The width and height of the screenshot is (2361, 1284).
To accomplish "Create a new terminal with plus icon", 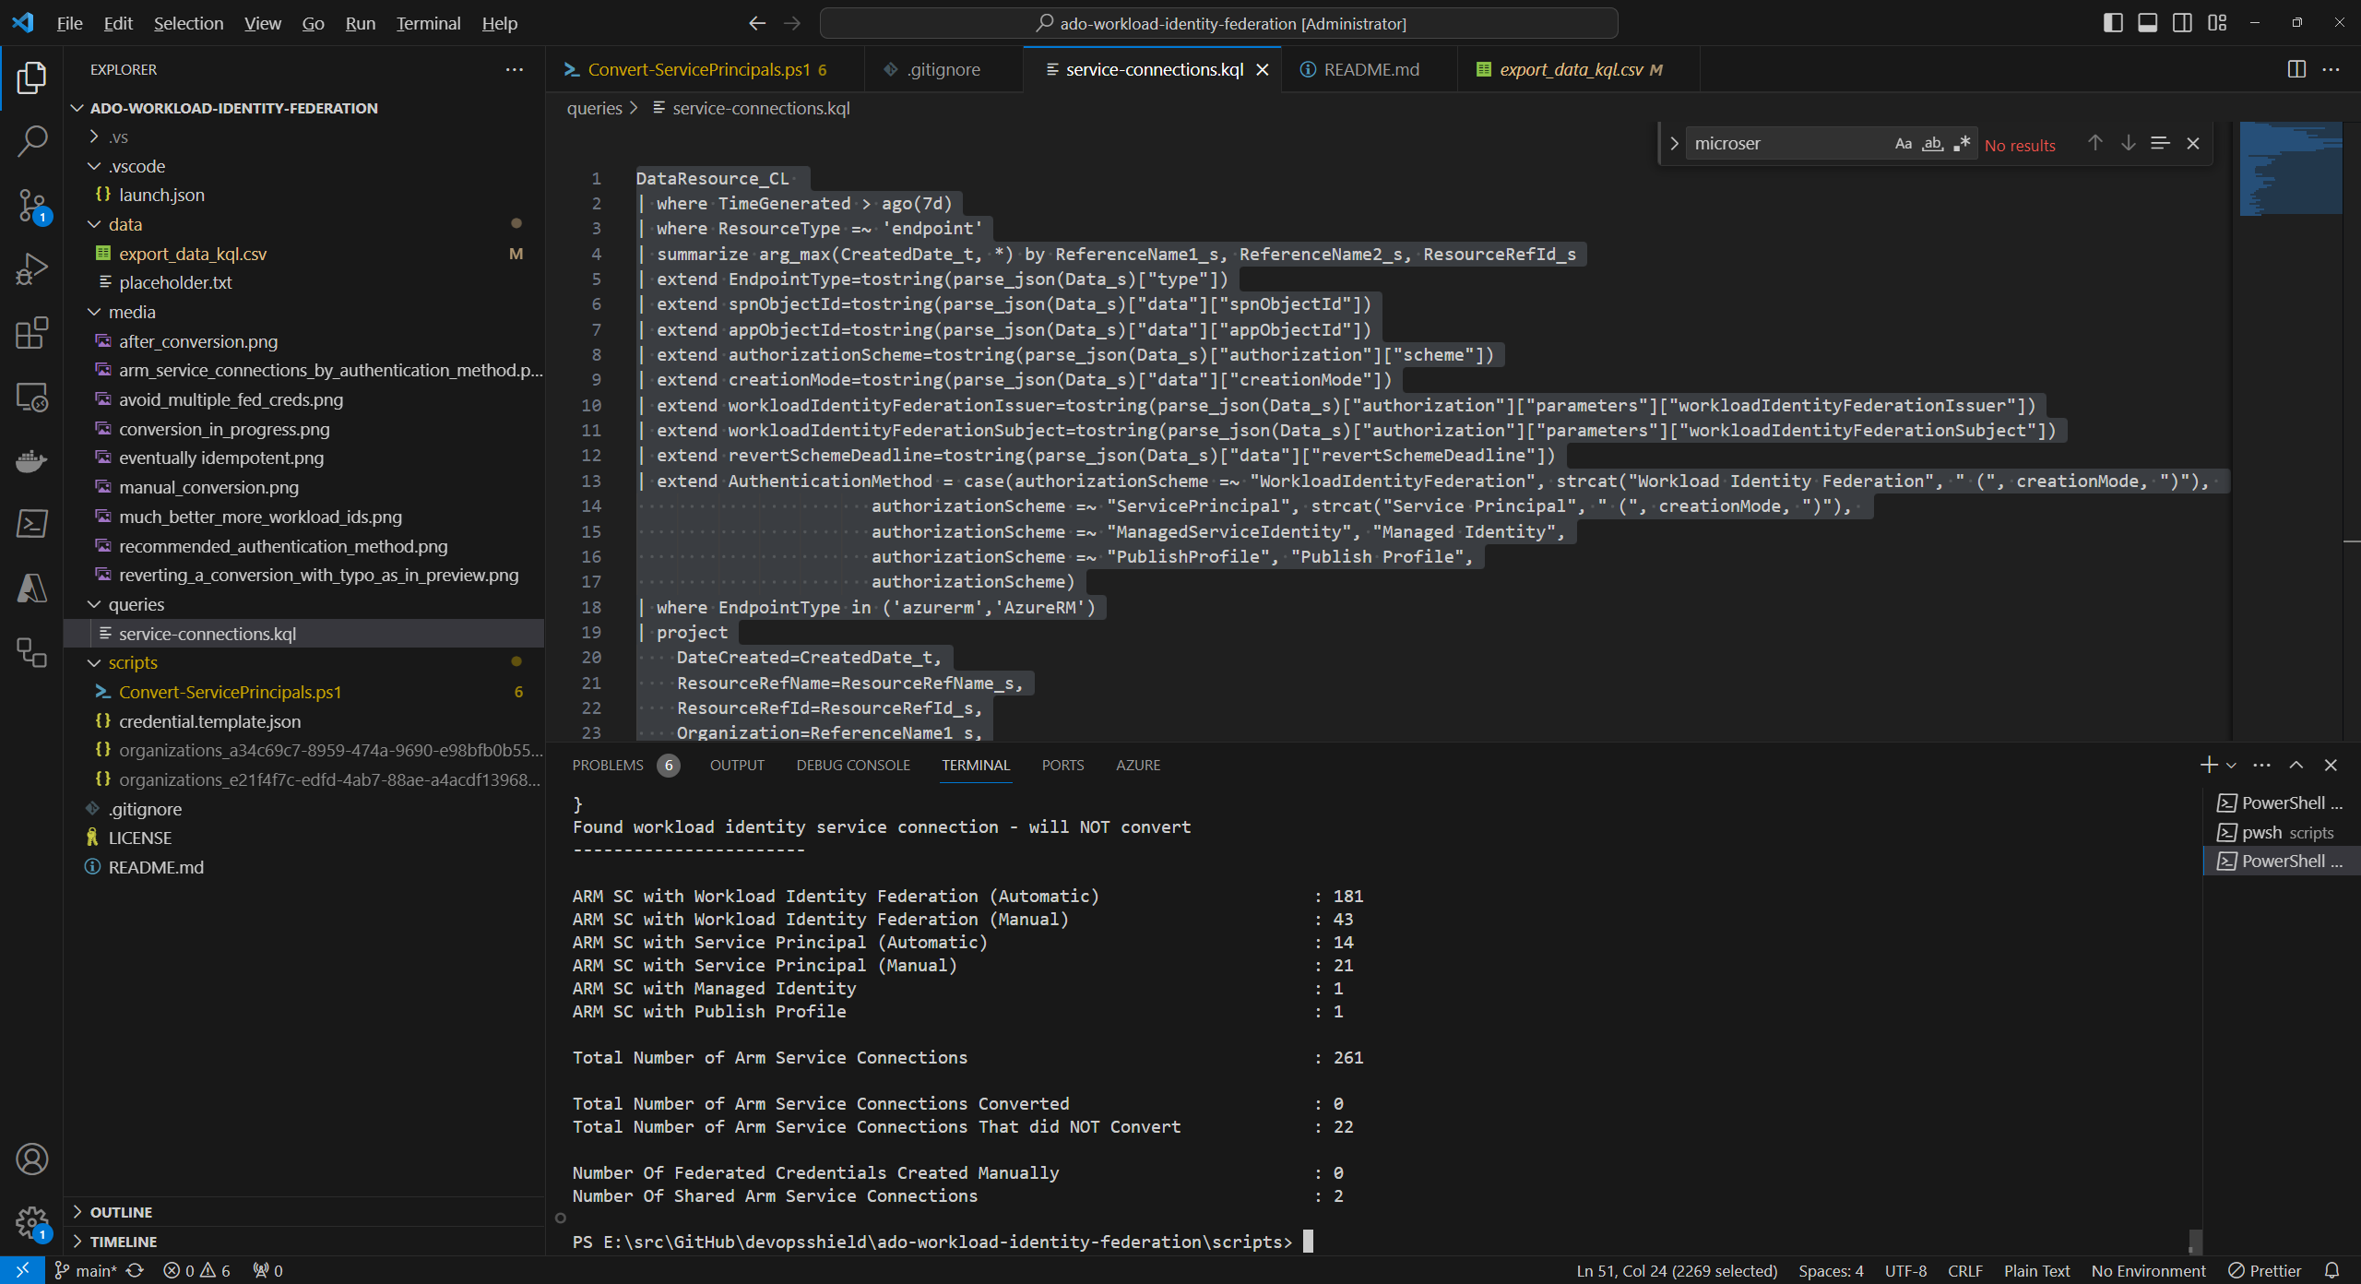I will point(2209,765).
